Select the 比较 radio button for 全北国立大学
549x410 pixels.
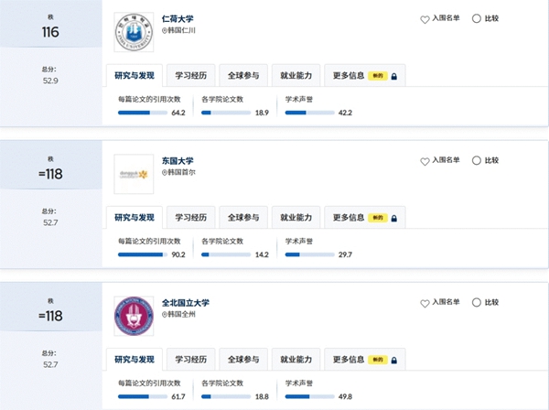[x=477, y=303]
